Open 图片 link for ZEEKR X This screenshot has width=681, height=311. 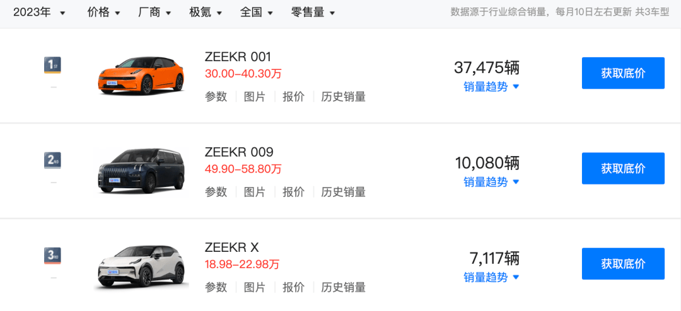[x=255, y=287]
